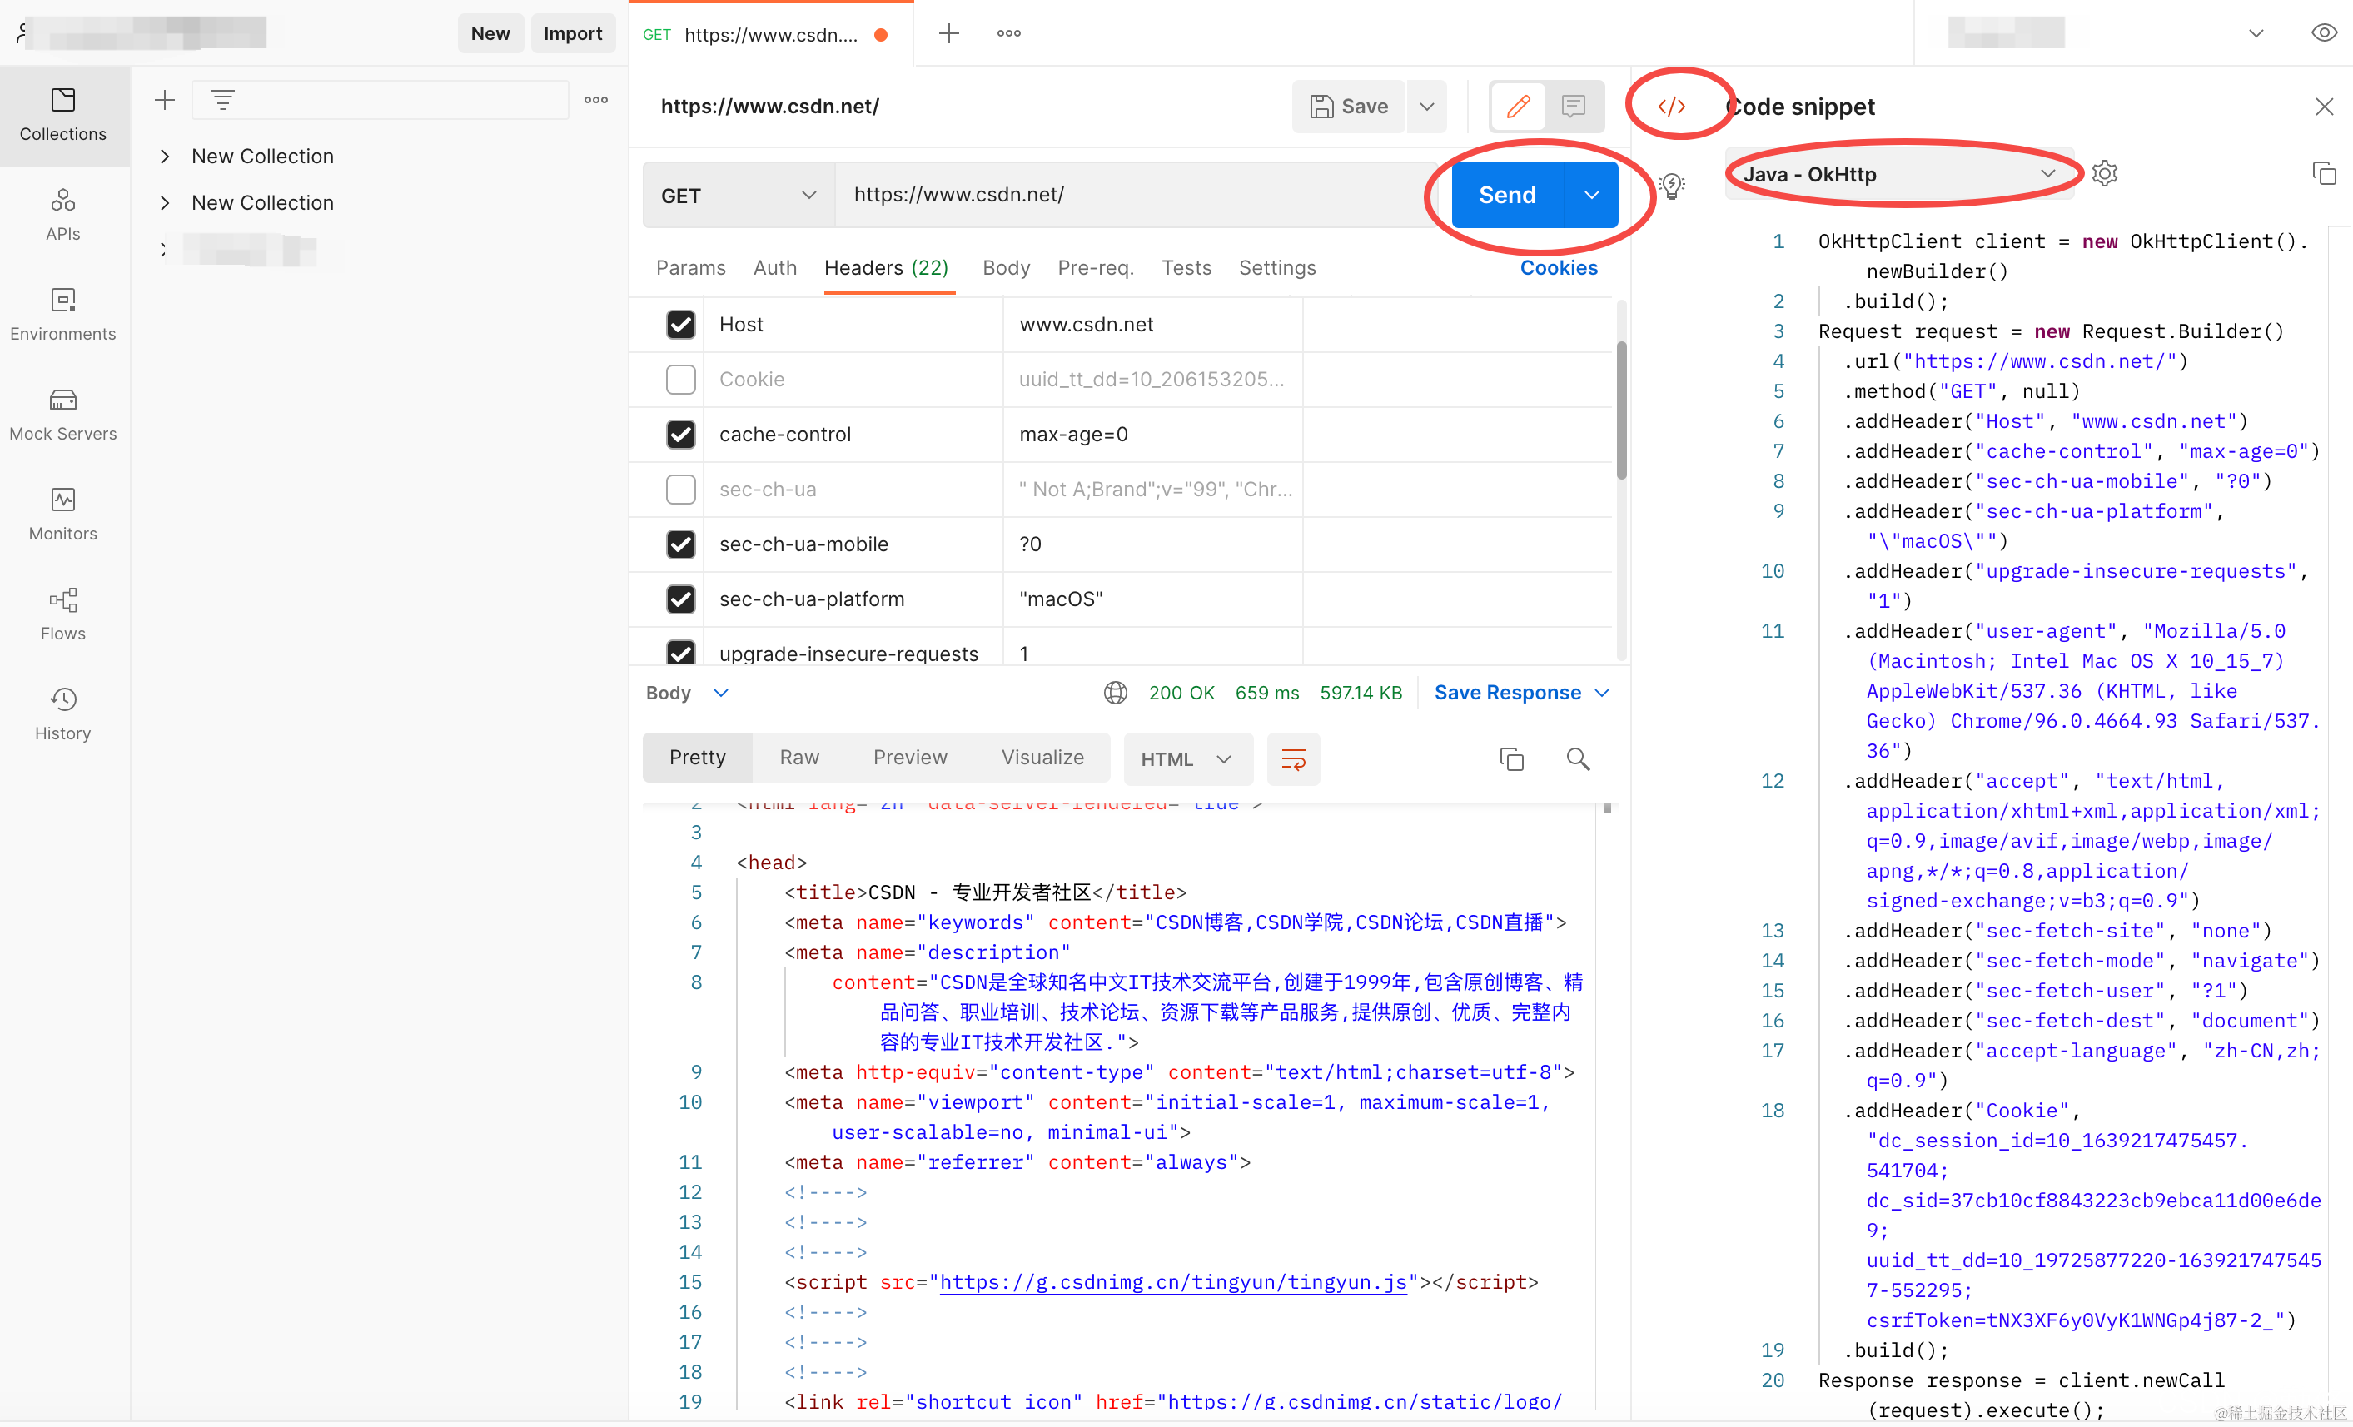The height and width of the screenshot is (1427, 2353).
Task: Open code snippet settings gear
Action: coord(2104,174)
